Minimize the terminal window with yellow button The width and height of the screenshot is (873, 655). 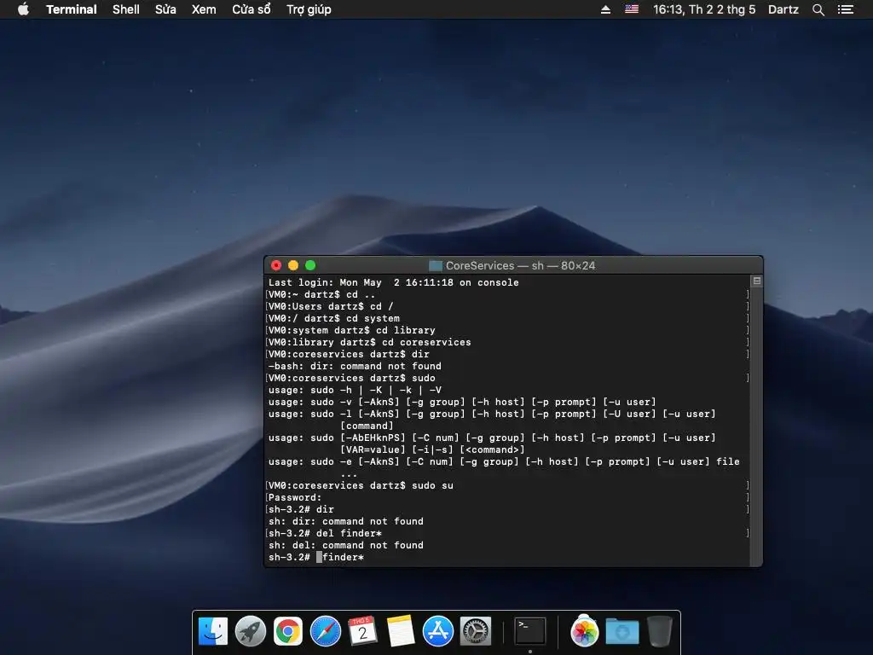[x=293, y=265]
